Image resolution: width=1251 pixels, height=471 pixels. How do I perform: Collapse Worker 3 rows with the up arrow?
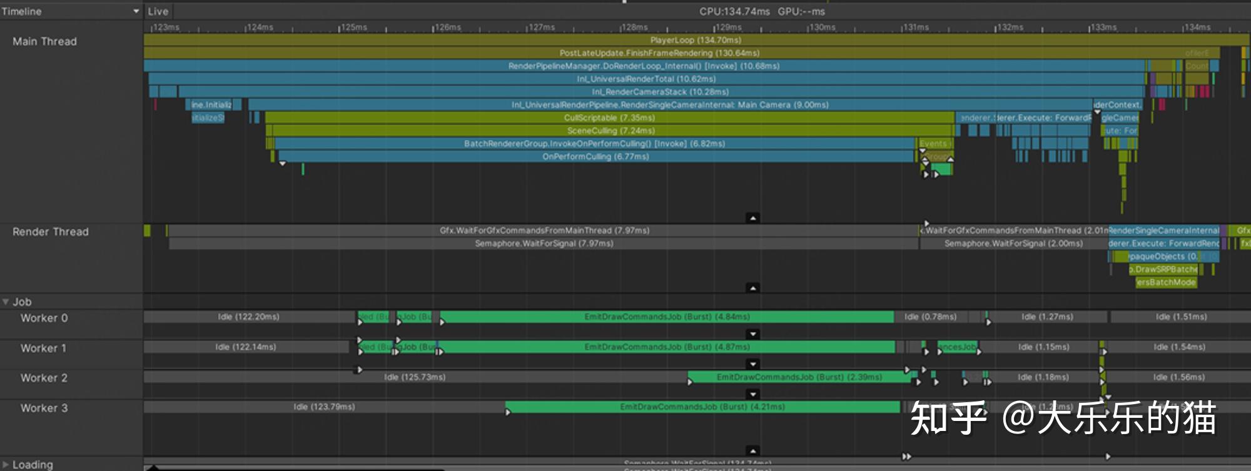753,450
